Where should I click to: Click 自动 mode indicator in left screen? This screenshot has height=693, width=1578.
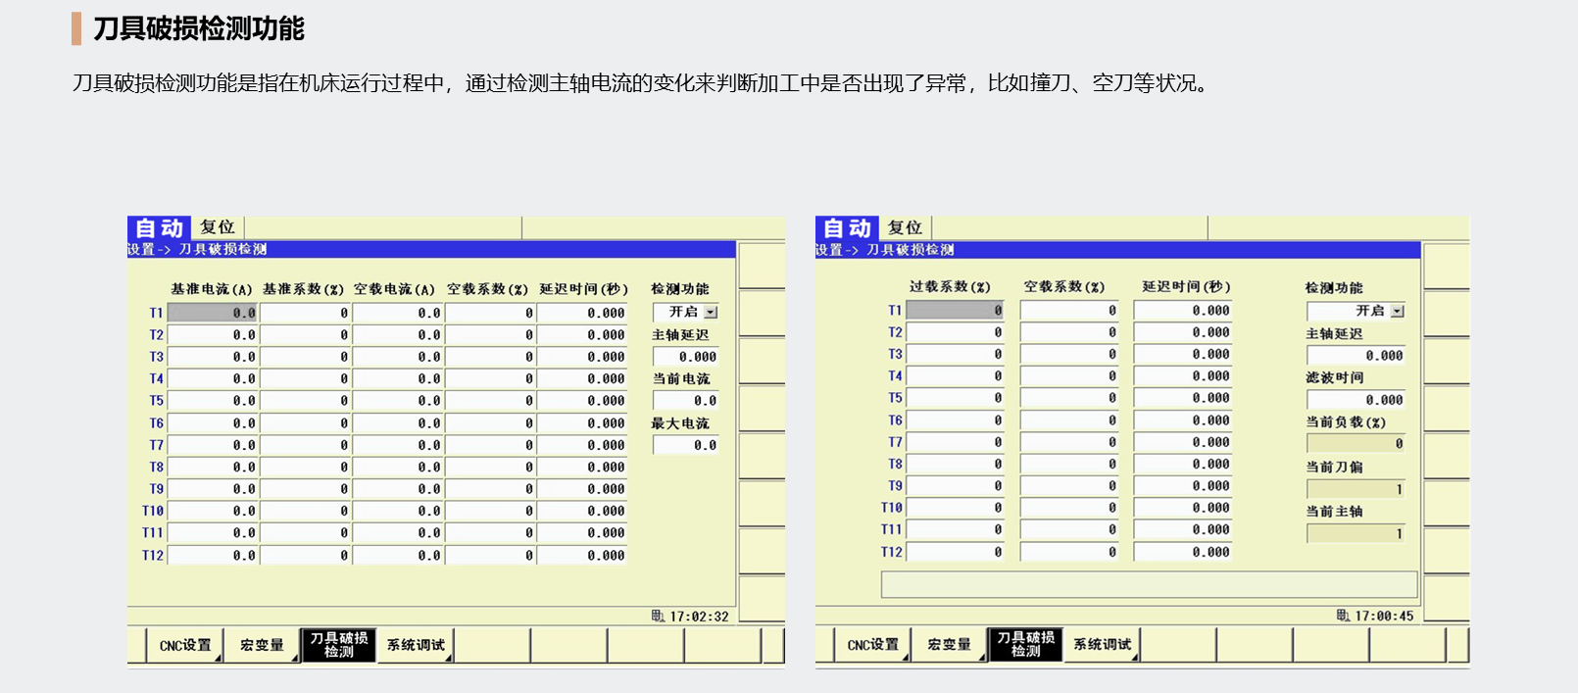pyautogui.click(x=160, y=228)
